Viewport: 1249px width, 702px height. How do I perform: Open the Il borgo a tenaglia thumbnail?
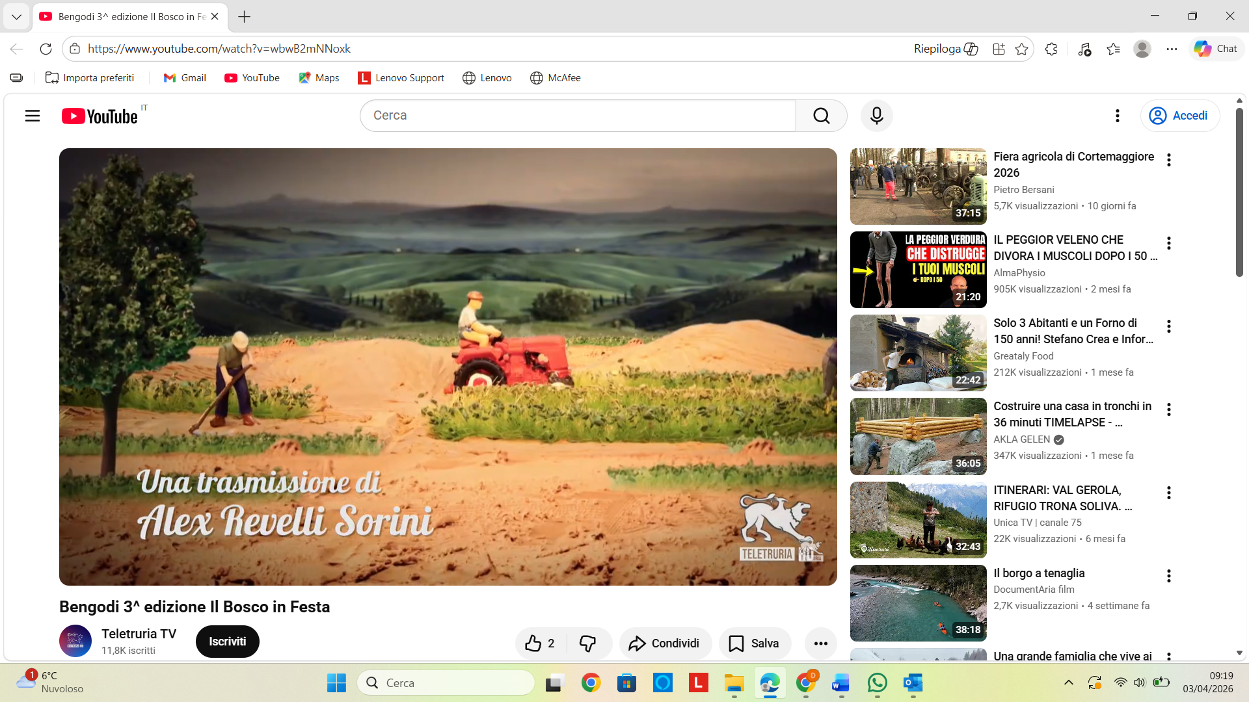(x=917, y=603)
